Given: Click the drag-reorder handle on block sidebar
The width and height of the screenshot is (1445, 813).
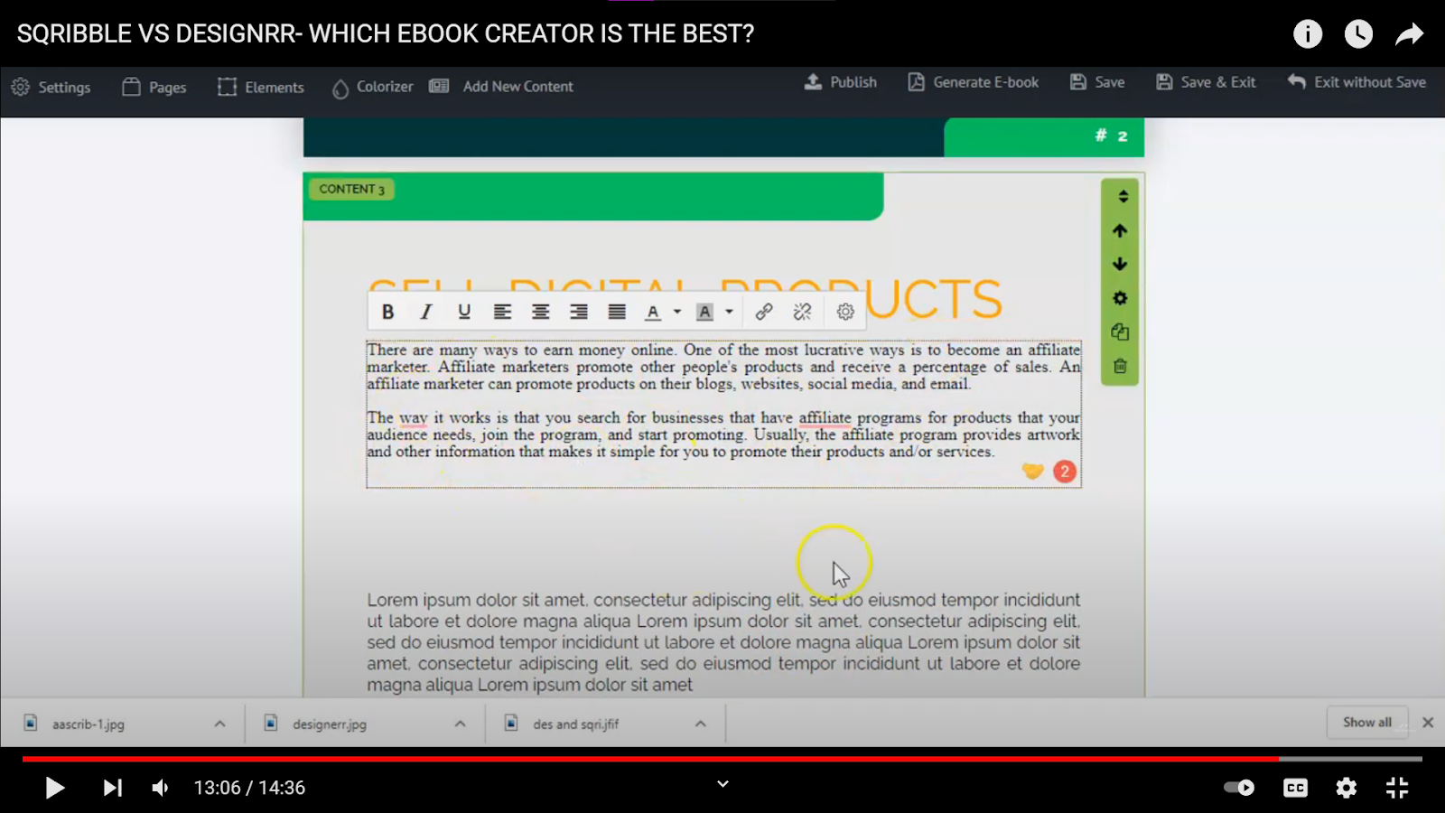Looking at the screenshot, I should coord(1123,196).
